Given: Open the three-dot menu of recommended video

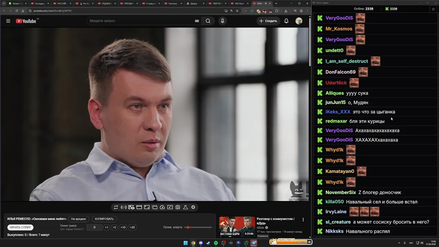Looking at the screenshot, I should coord(303,220).
